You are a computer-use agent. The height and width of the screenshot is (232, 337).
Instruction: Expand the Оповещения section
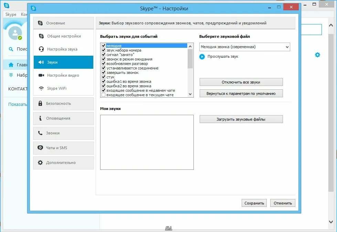click(x=63, y=119)
